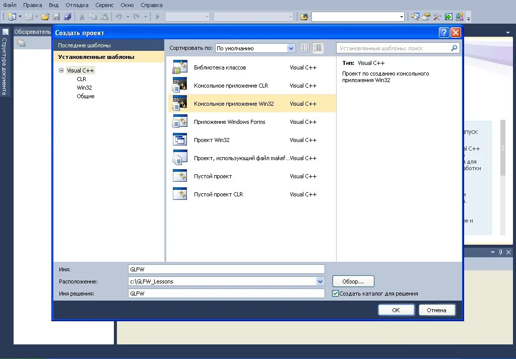This screenshot has width=516, height=359.
Task: Click the Redo arrow icon
Action: point(136,17)
